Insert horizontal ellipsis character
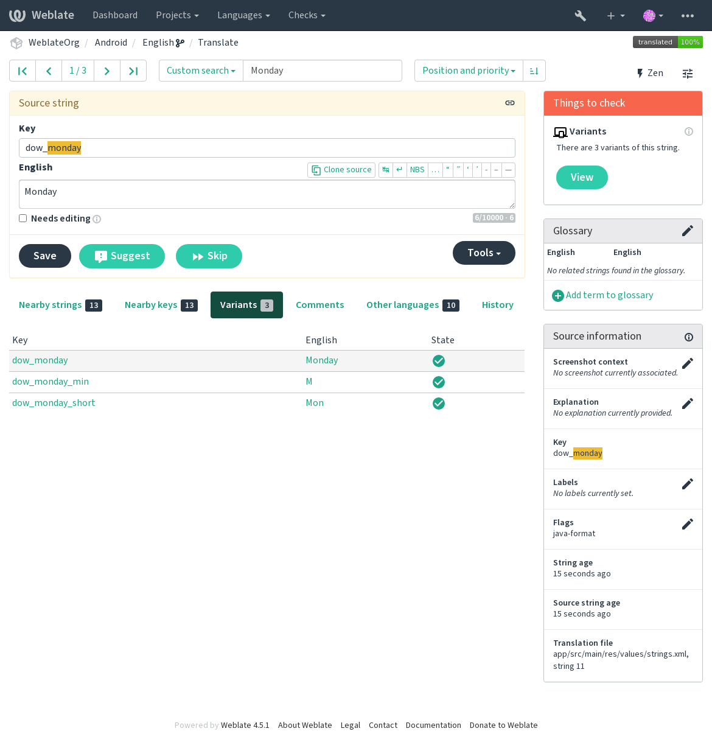 tap(435, 170)
